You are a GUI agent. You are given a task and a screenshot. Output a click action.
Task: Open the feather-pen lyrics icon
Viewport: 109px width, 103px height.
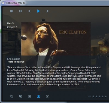[x=47, y=96]
